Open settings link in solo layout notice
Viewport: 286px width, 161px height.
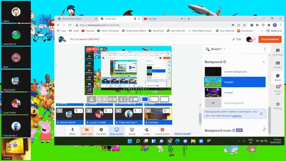pos(236,116)
